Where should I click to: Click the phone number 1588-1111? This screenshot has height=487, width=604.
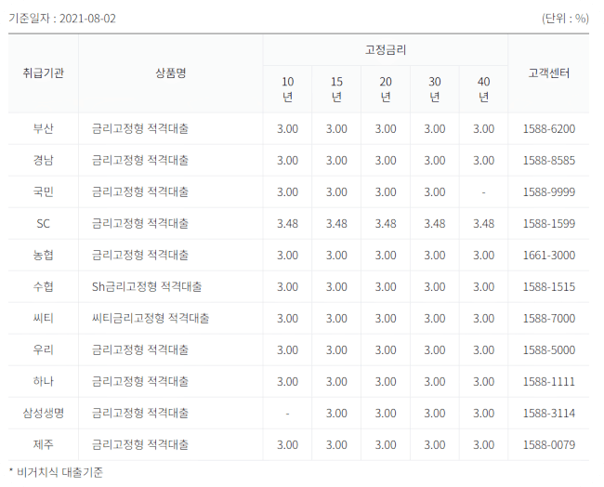coord(548,381)
